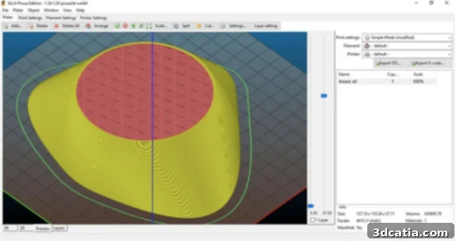Image resolution: width=455 pixels, height=241 pixels.
Task: Open the Window menu
Action: (x=51, y=10)
